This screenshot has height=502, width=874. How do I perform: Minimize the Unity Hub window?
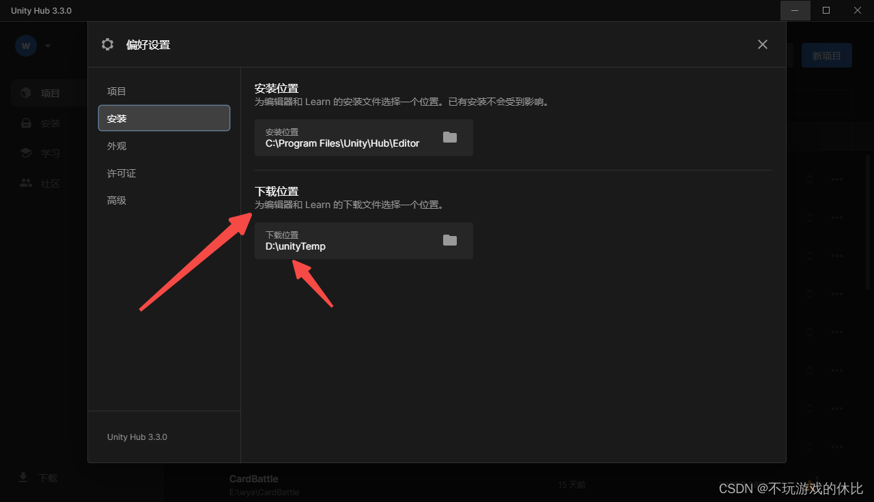[795, 10]
